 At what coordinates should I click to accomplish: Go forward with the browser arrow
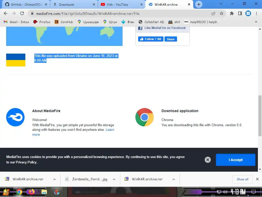click(x=14, y=13)
